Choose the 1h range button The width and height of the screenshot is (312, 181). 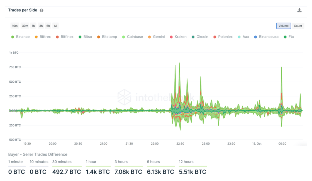pyautogui.click(x=33, y=26)
